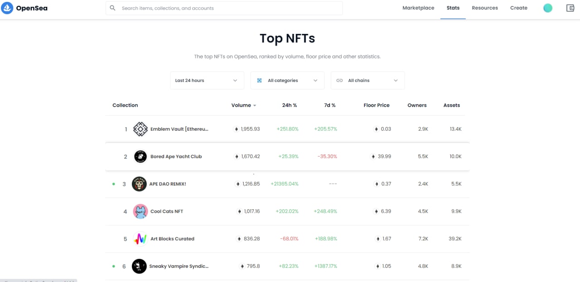Click ETH icon beside 1,216.85 volume
The width and height of the screenshot is (580, 282).
238,184
